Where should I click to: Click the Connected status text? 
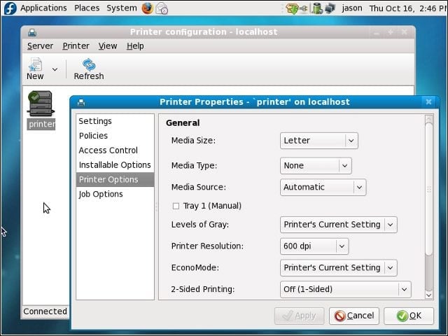click(45, 311)
